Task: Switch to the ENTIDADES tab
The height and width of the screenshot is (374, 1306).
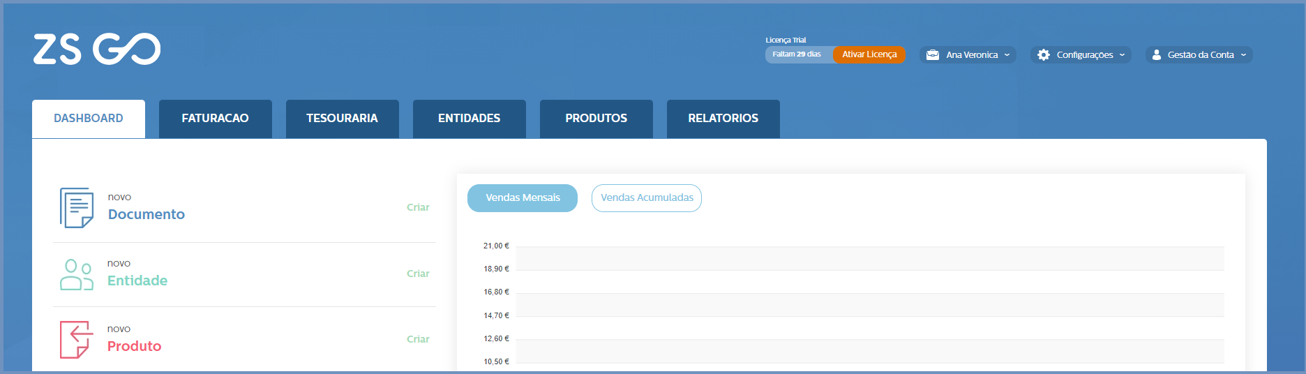Action: coord(470,119)
